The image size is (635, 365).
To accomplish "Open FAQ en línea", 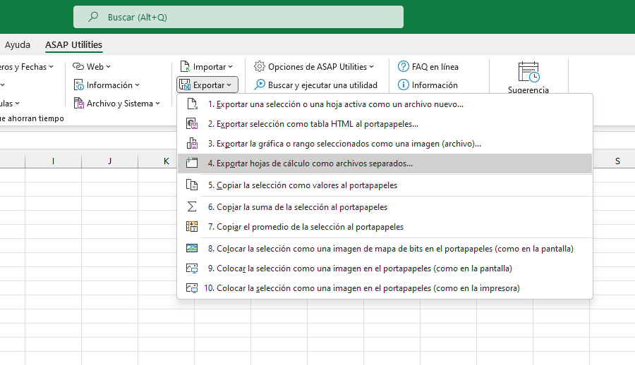I will click(x=428, y=66).
